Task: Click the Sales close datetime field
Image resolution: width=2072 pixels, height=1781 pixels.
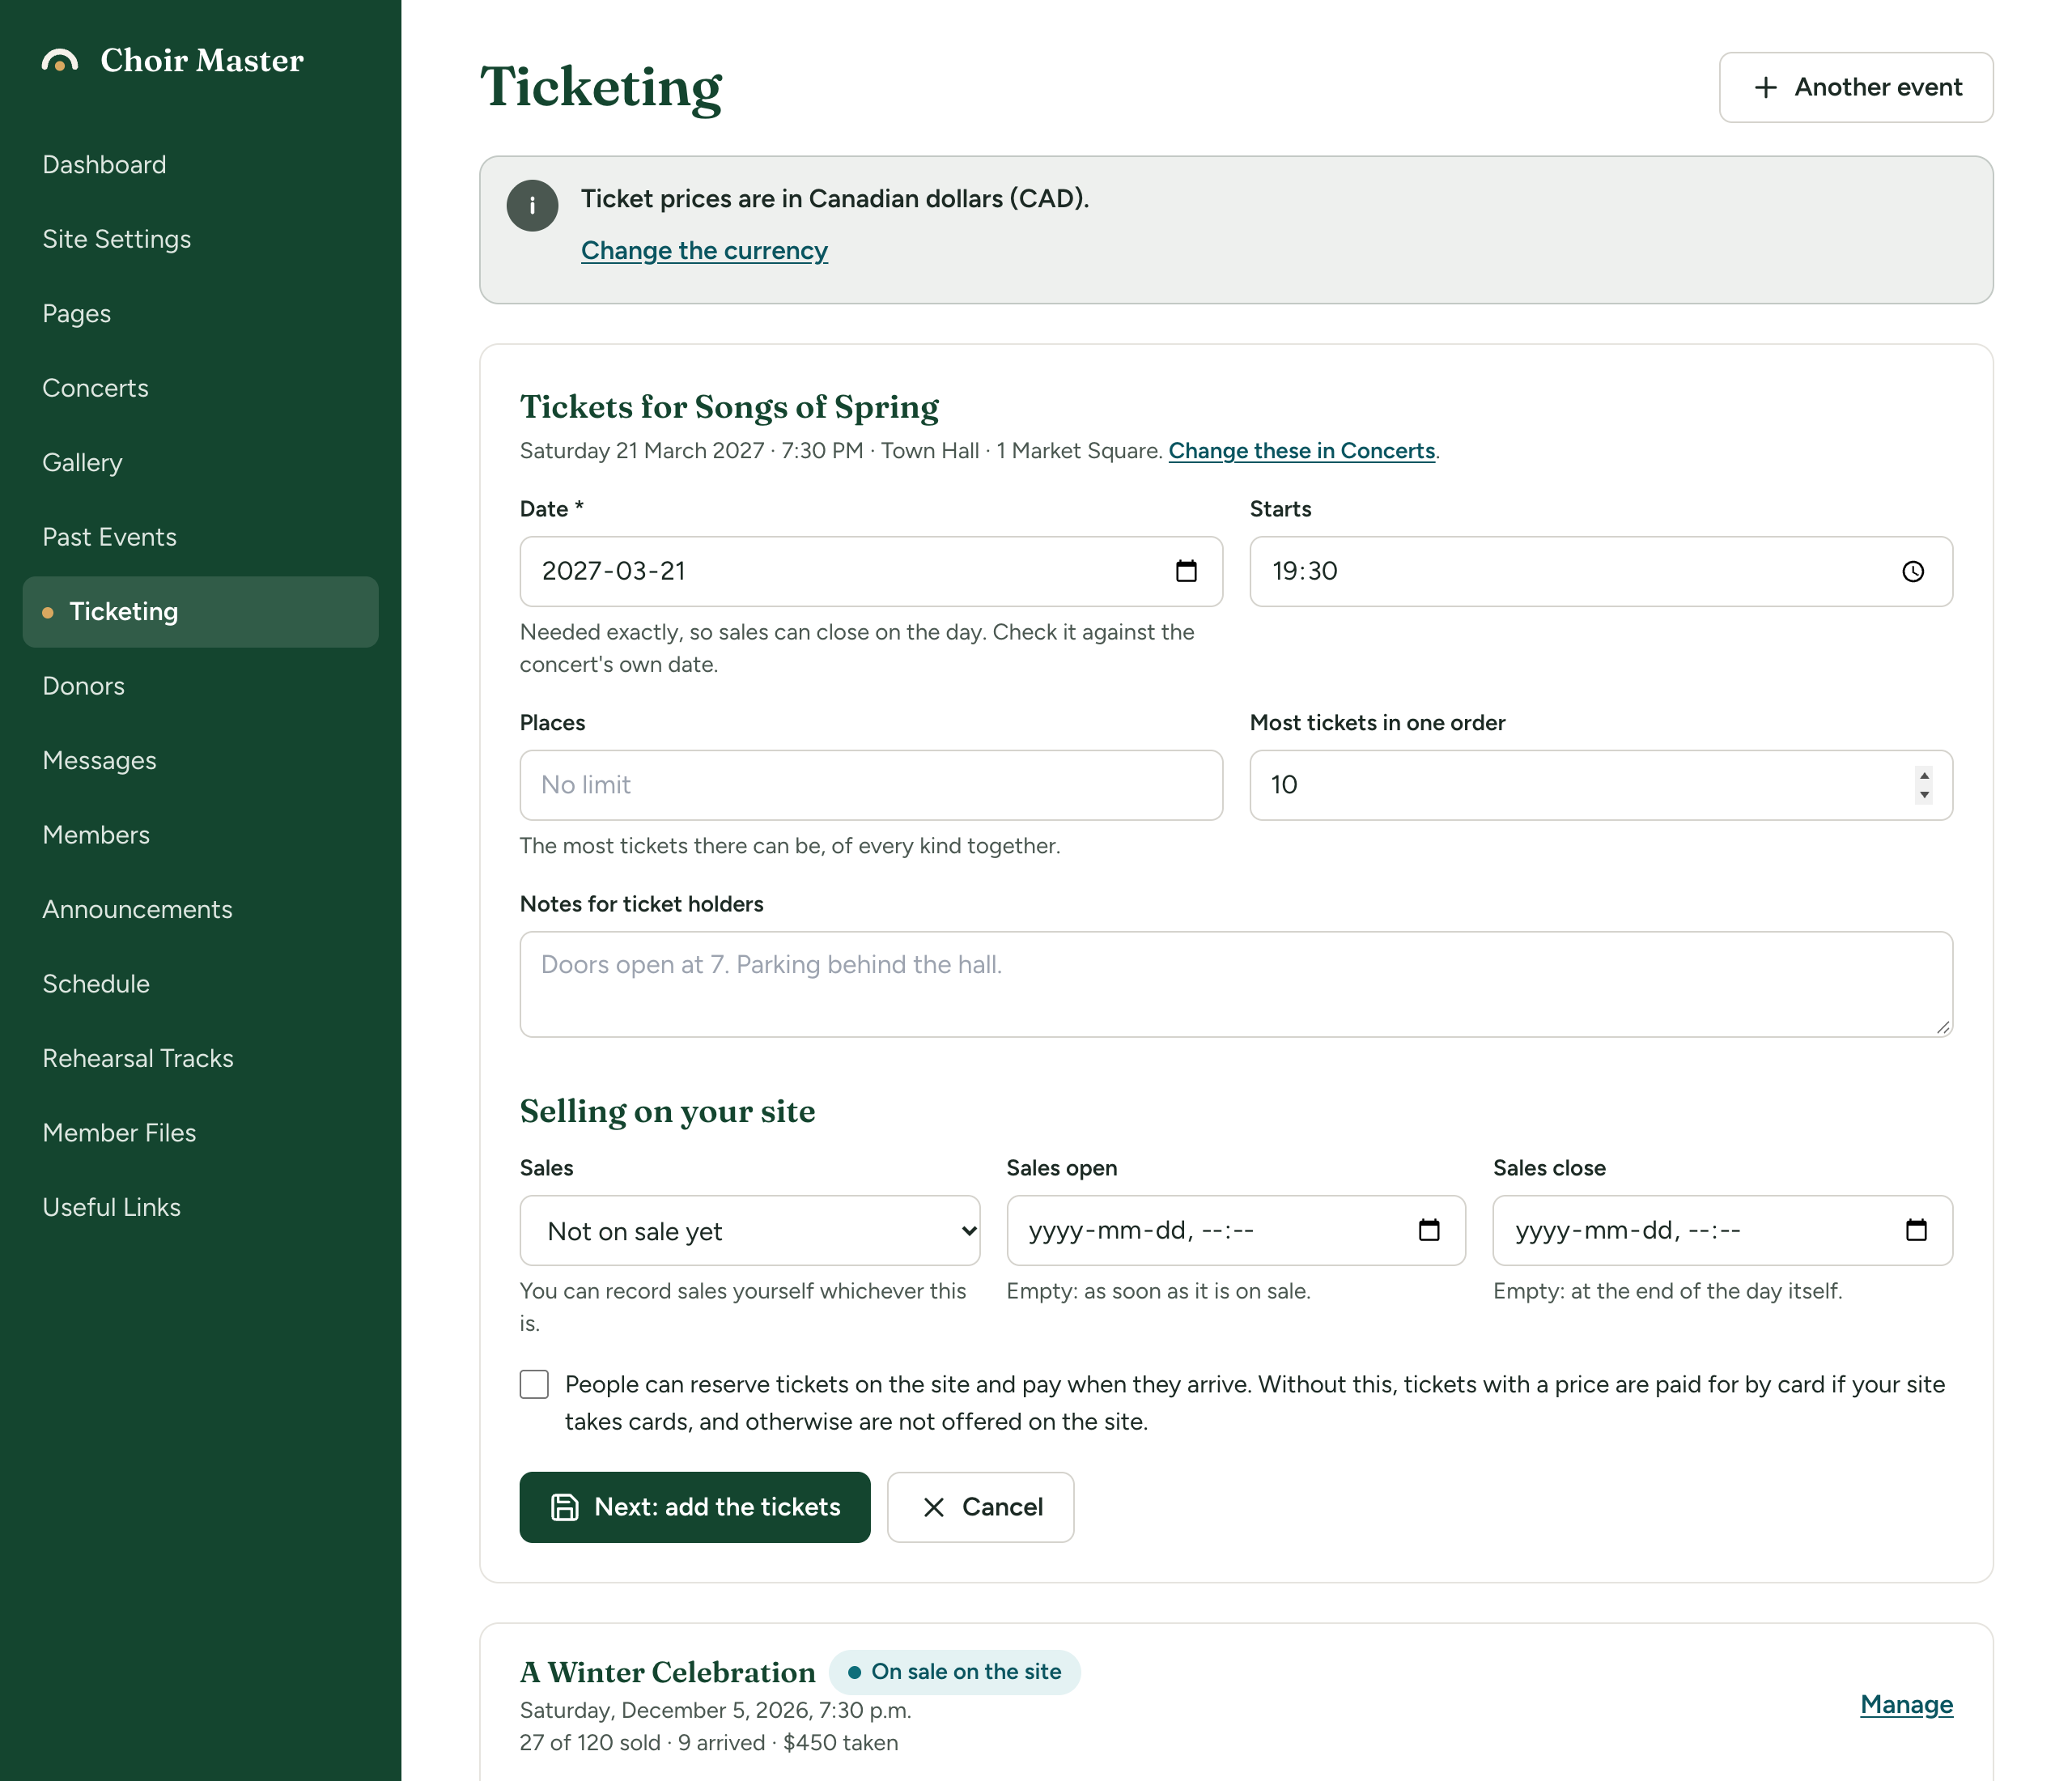Action: [1722, 1230]
